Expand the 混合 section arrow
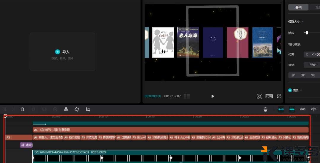 [301, 90]
